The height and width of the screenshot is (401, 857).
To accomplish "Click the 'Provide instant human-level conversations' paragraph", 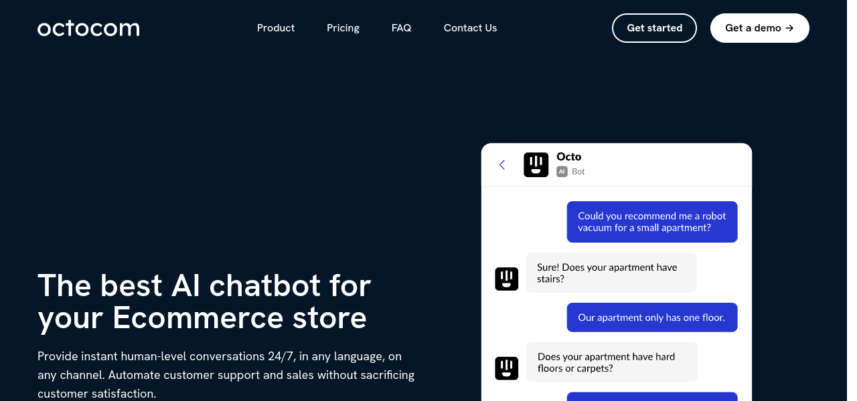I will point(226,375).
